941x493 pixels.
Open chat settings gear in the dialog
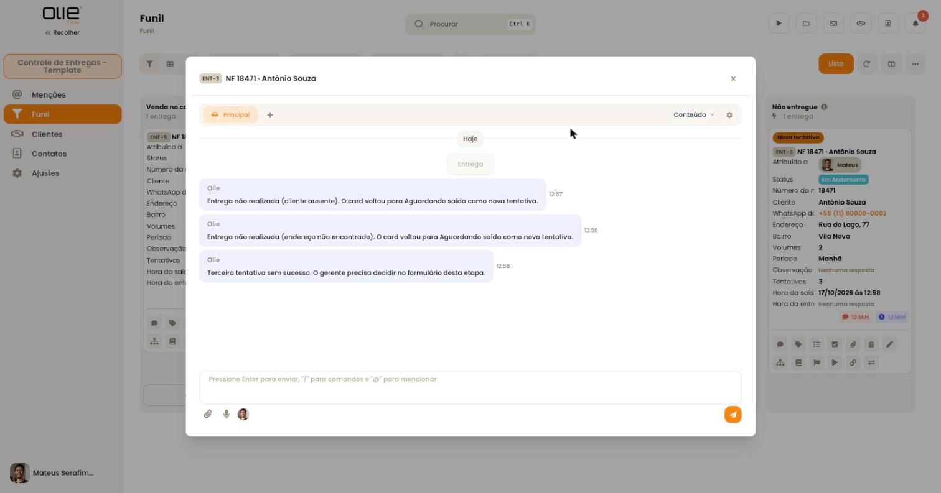[729, 115]
